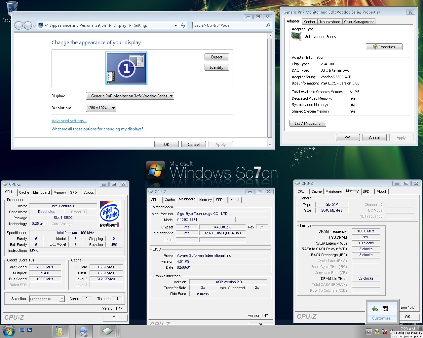423x338 pixels.
Task: Click CPU-Z icon in Mainboard window title
Action: tap(151, 191)
